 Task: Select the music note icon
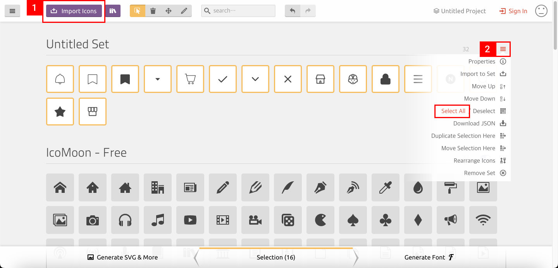(x=158, y=220)
